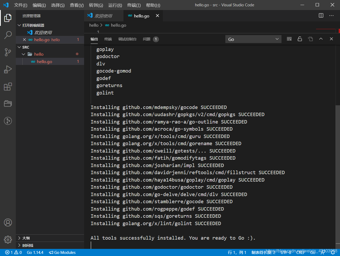The width and height of the screenshot is (340, 256).
Task: Open the Search view icon
Action: (8, 35)
